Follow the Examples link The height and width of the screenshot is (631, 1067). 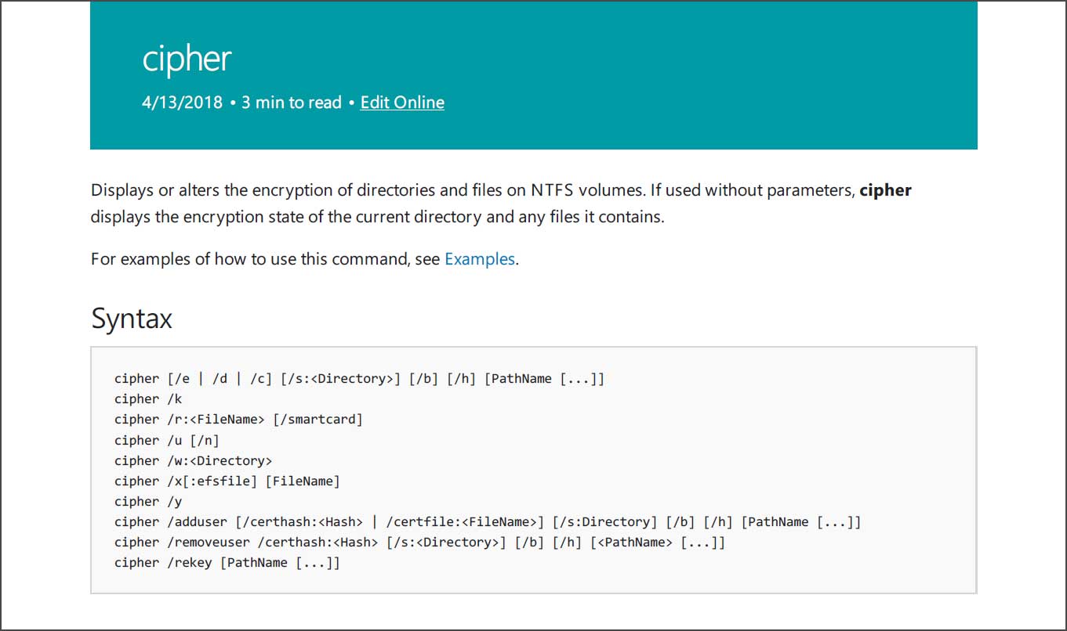[x=480, y=259]
